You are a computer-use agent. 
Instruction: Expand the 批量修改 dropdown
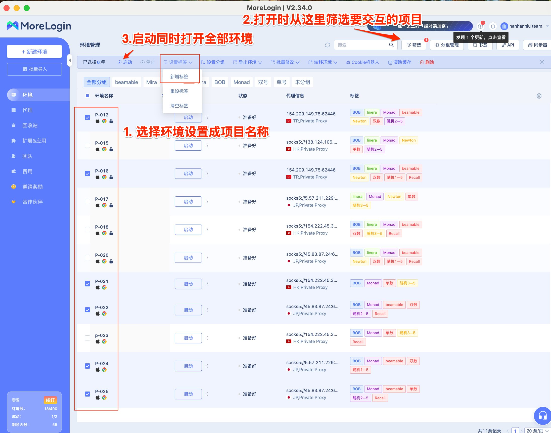[x=285, y=62]
